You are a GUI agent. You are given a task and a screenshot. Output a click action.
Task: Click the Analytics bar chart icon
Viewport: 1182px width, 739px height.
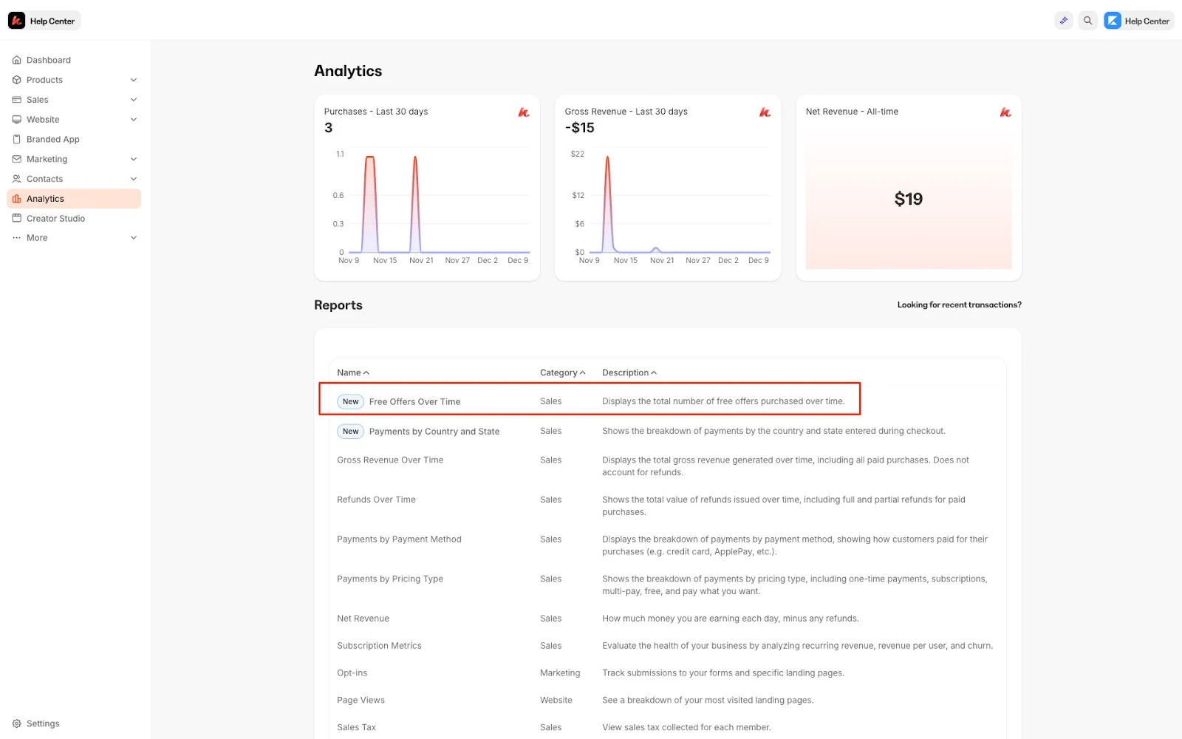tap(16, 199)
